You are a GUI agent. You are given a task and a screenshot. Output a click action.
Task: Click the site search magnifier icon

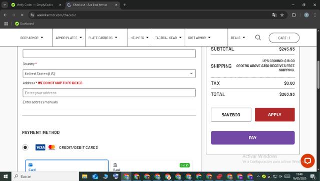tap(258, 38)
